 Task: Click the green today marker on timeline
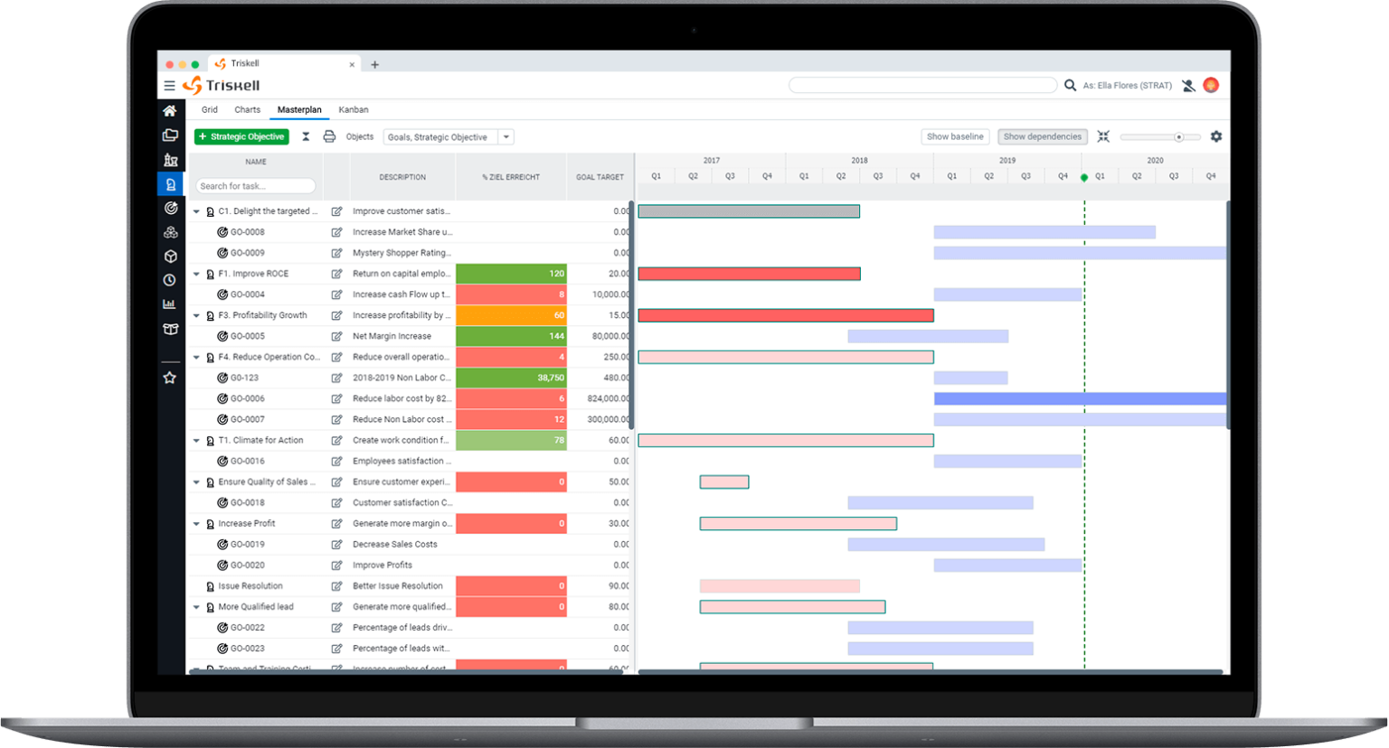click(x=1084, y=177)
